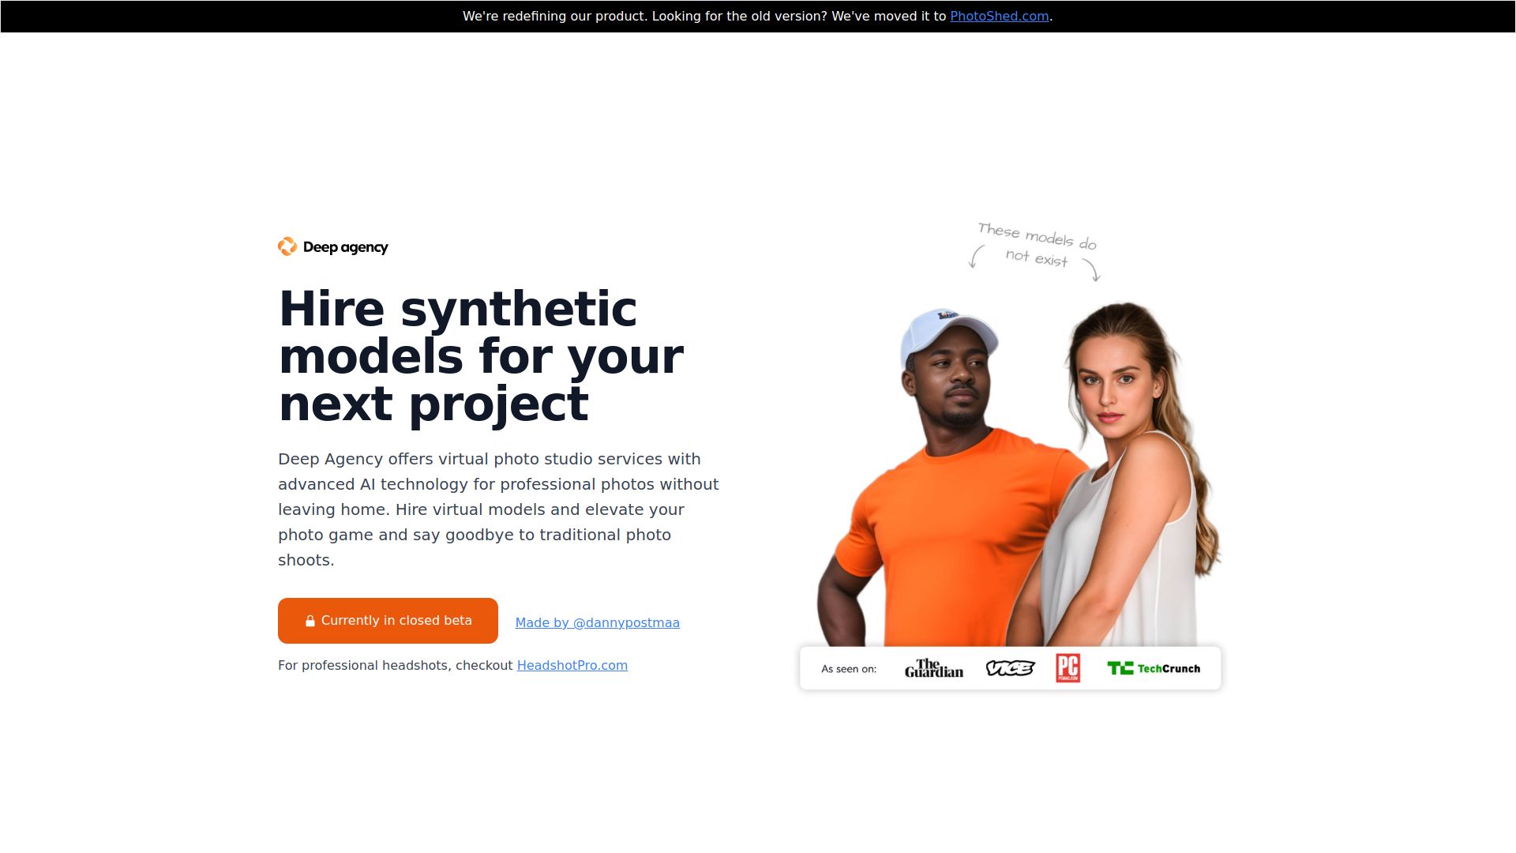Click the main 'Hire synthetic models' headline

coord(480,357)
